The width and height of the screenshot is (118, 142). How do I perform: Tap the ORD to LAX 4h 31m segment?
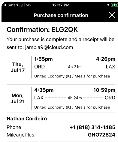75,67
